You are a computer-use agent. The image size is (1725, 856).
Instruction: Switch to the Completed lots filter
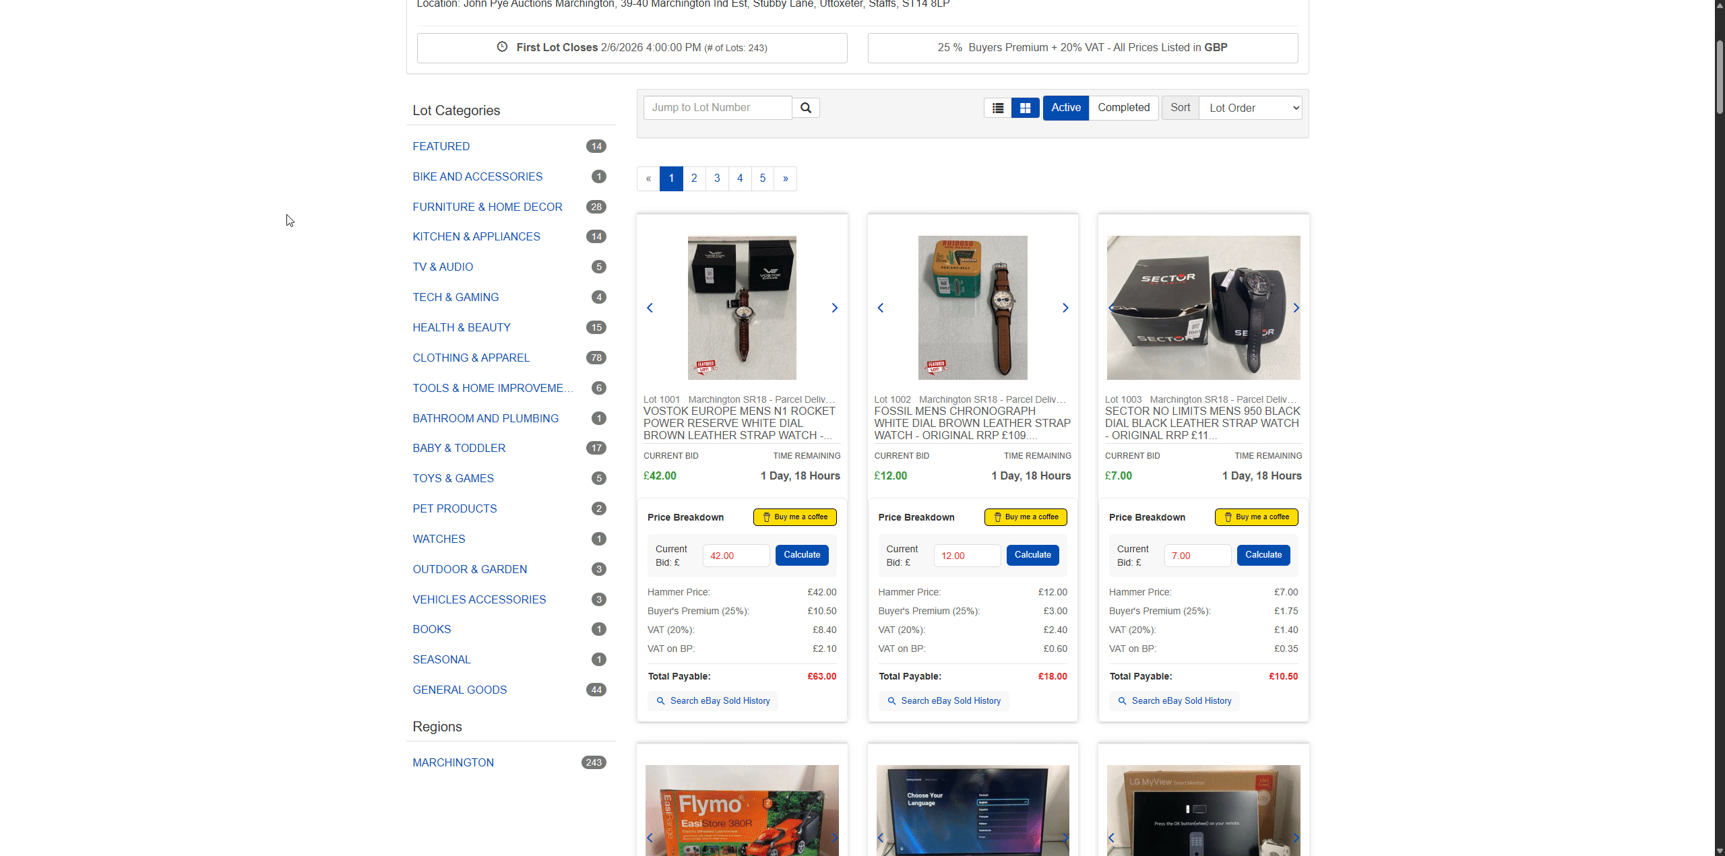[1123, 107]
